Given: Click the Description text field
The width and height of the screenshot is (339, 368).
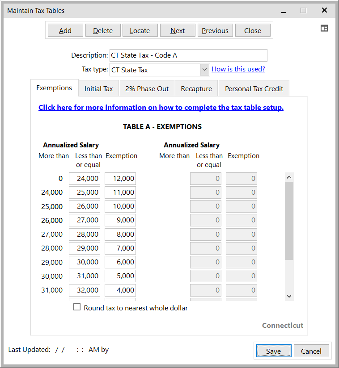Looking at the screenshot, I should point(188,55).
